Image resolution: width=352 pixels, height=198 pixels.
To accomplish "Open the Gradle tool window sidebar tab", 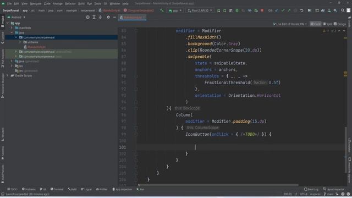I will (x=350, y=22).
